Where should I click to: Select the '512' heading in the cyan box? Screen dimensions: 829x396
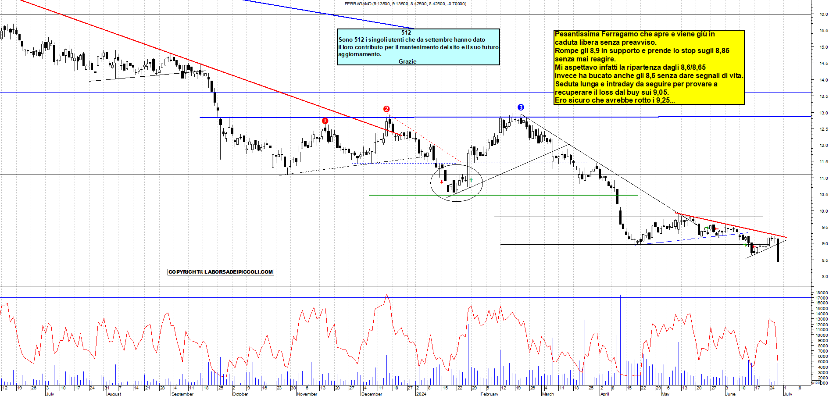click(406, 32)
